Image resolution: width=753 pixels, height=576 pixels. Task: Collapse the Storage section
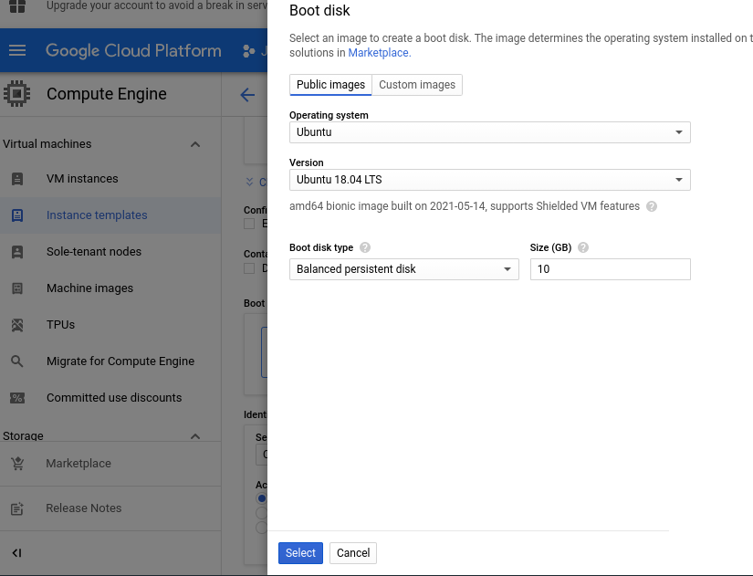pos(195,436)
